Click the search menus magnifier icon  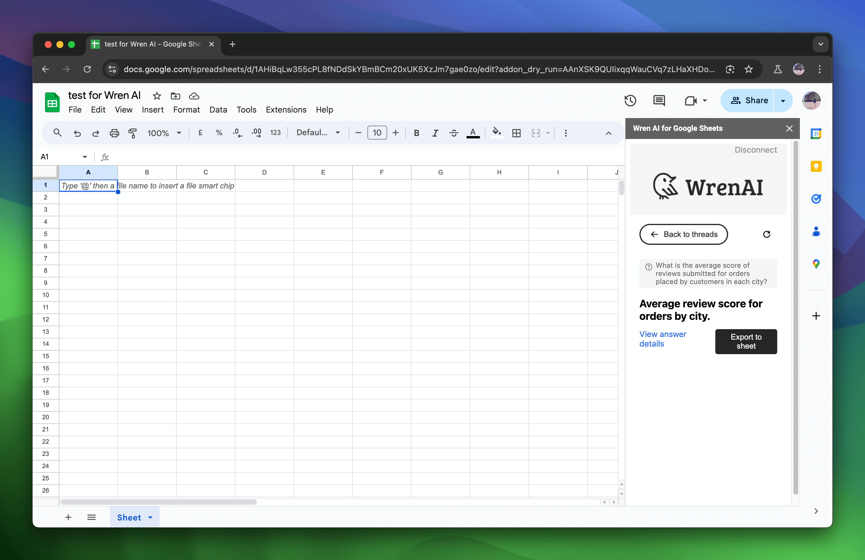tap(57, 133)
